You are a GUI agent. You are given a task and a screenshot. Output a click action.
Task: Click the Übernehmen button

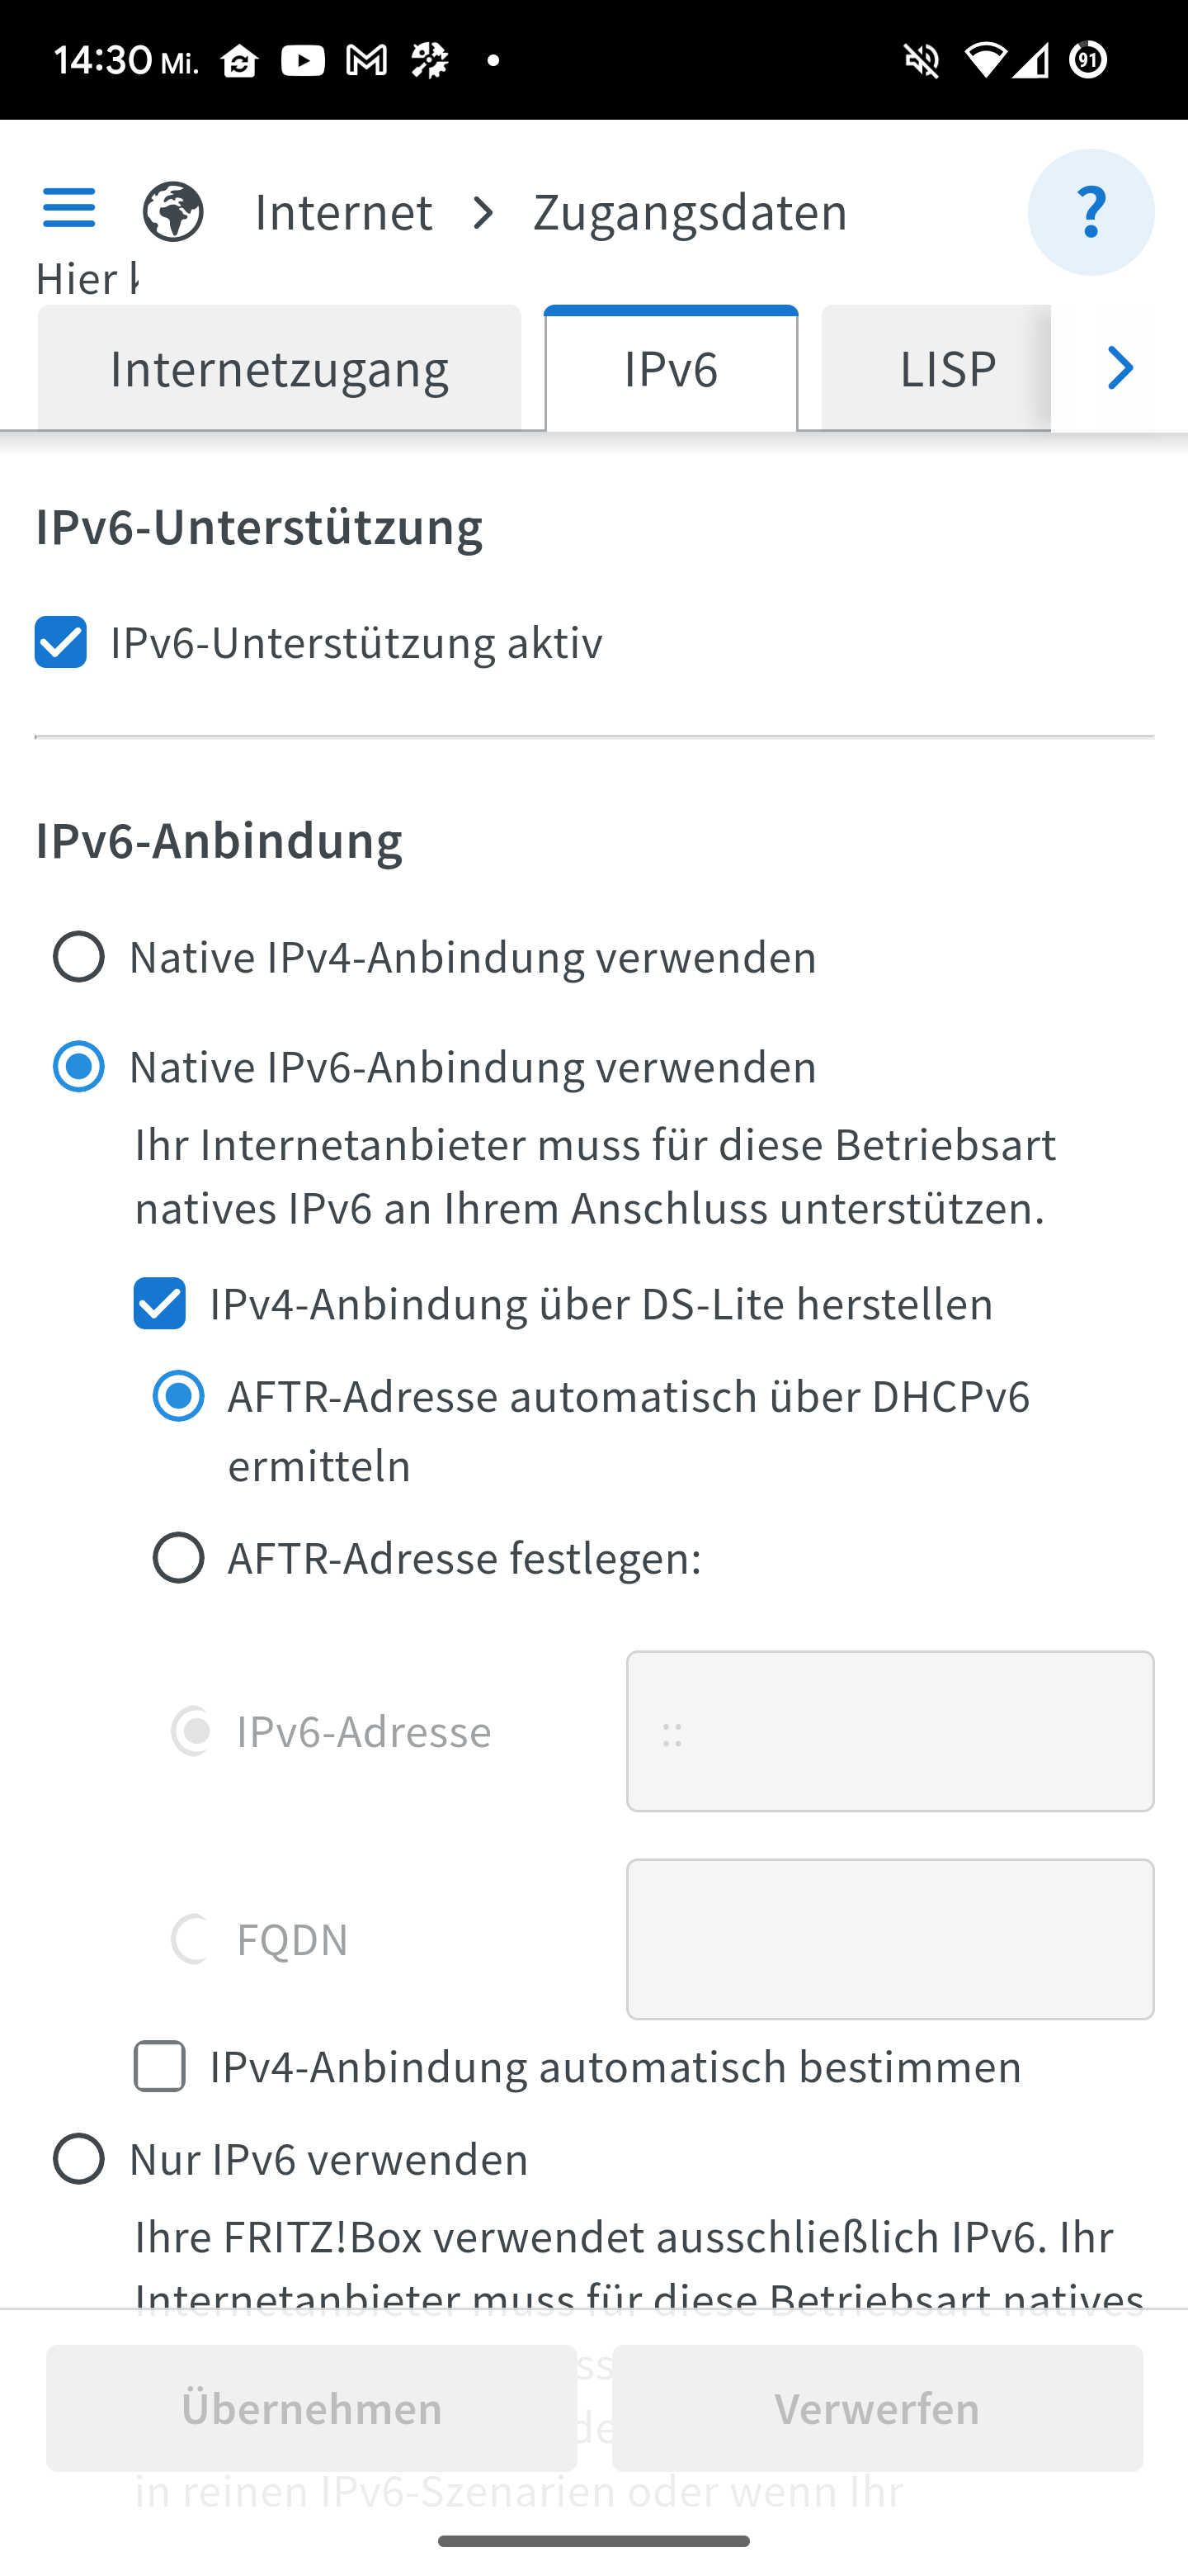tap(312, 2408)
